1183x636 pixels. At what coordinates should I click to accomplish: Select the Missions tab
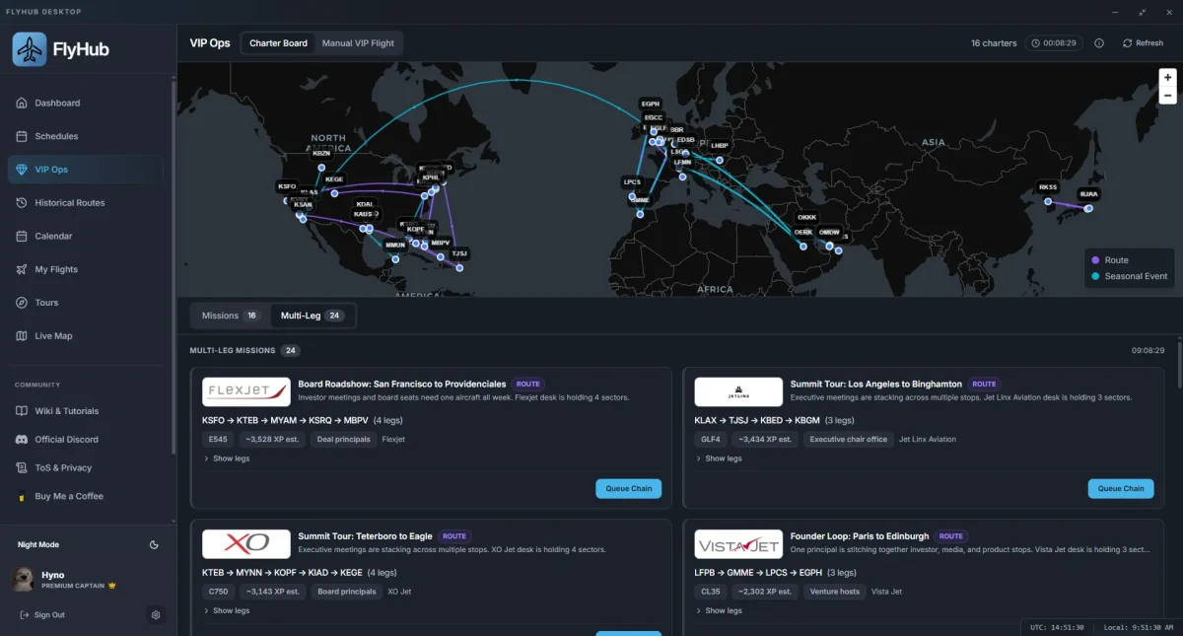tap(231, 316)
